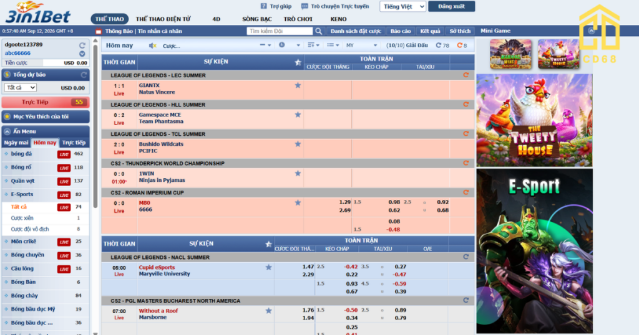639x335 pixels.
Task: Favorite the M80 vs 6666 match
Action: pyautogui.click(x=298, y=202)
